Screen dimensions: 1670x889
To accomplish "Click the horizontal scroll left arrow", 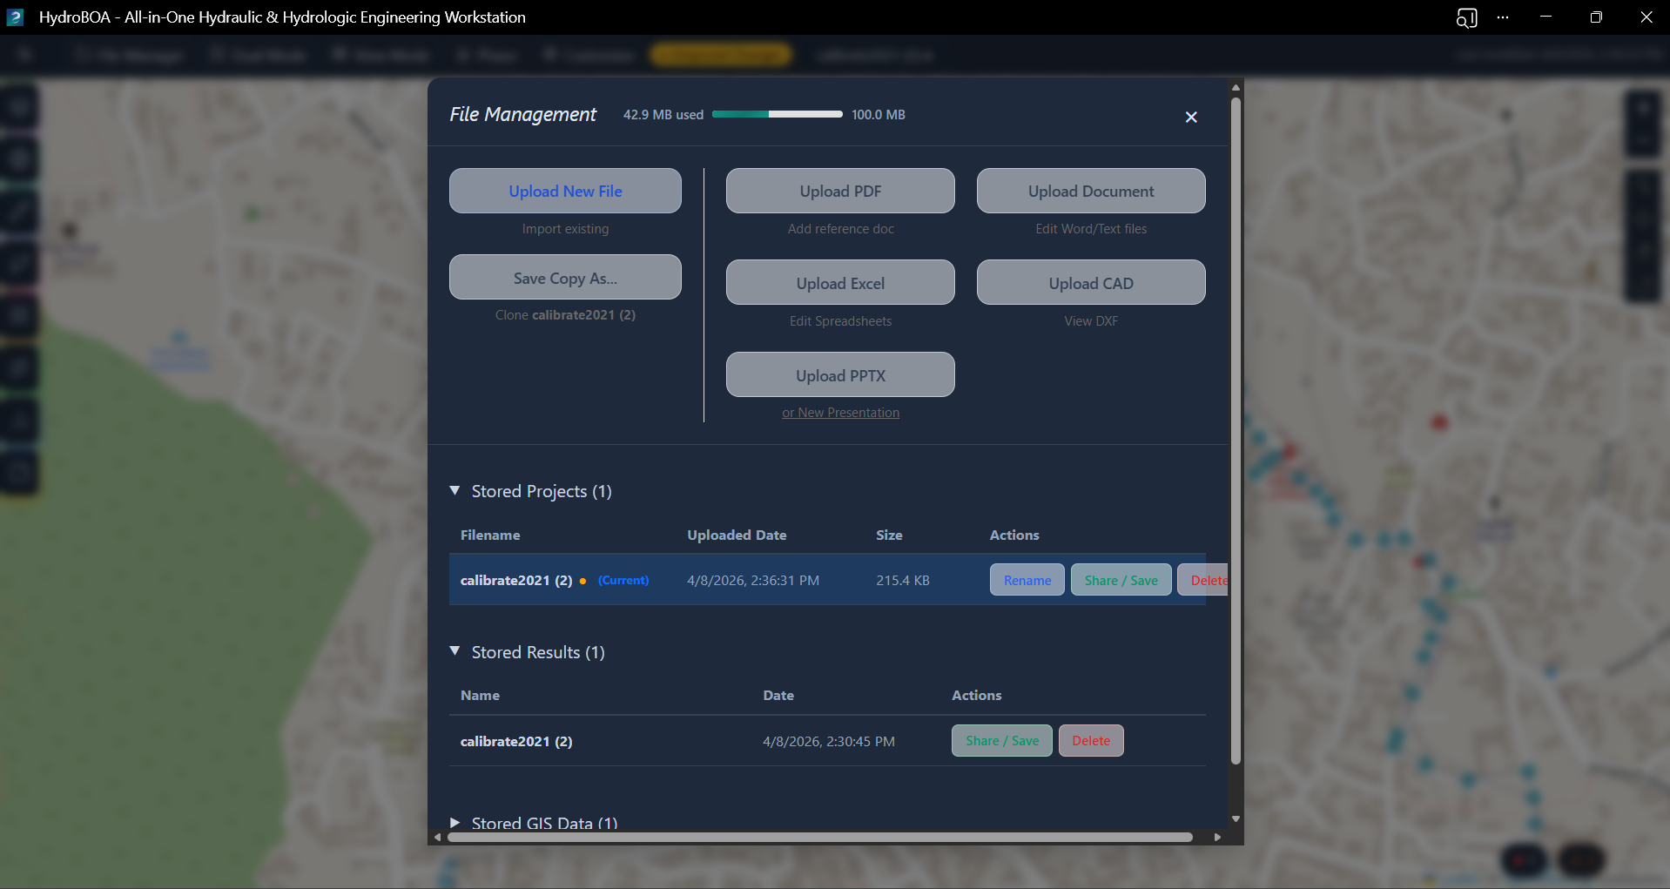I will click(437, 837).
